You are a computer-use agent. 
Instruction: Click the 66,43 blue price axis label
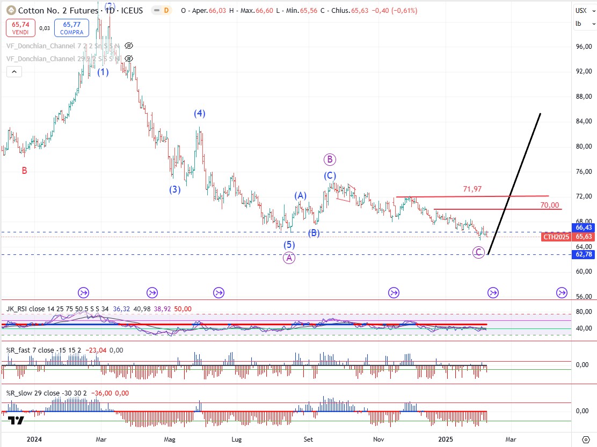point(584,228)
